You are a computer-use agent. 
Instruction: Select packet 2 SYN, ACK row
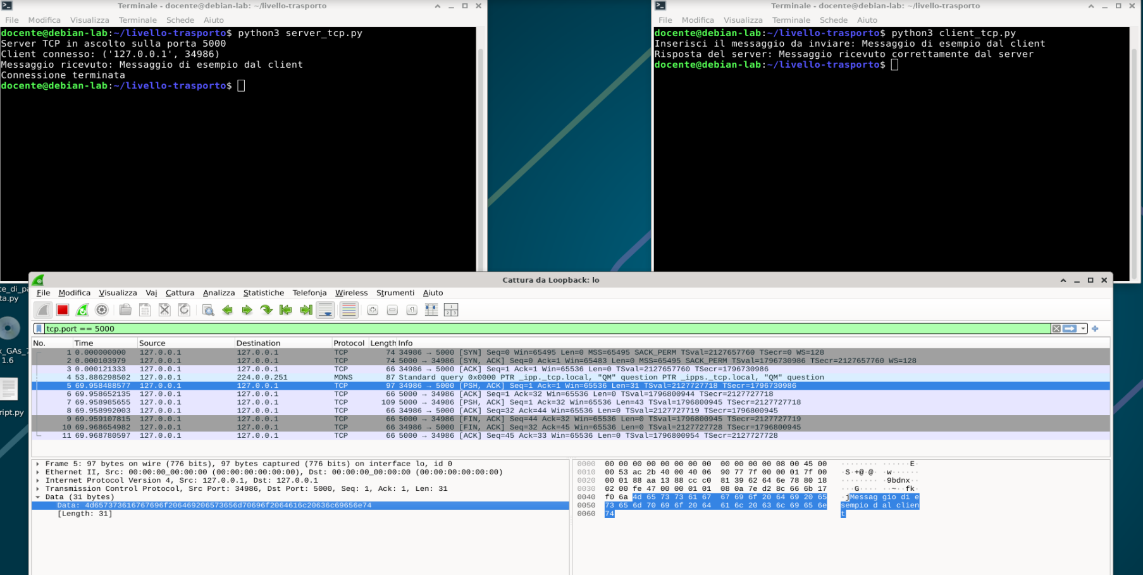tap(571, 361)
